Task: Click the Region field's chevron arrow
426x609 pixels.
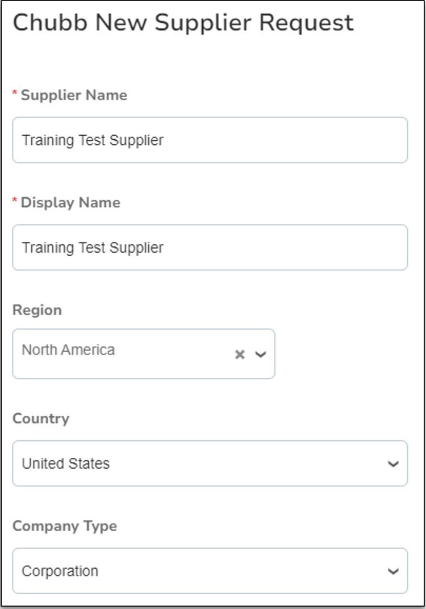Action: point(261,354)
